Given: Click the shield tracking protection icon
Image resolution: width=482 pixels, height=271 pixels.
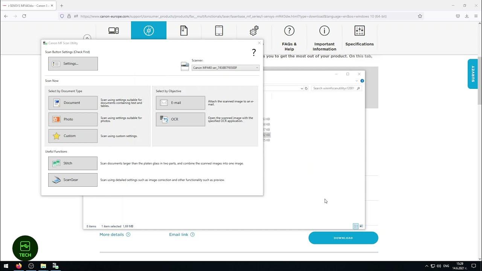Looking at the screenshot, I should point(62,16).
